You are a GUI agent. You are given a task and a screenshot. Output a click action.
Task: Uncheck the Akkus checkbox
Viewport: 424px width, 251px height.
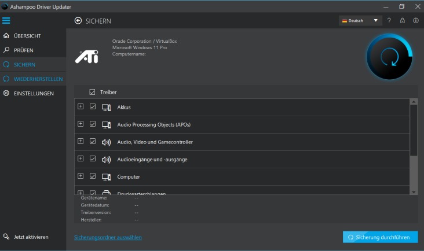93,106
